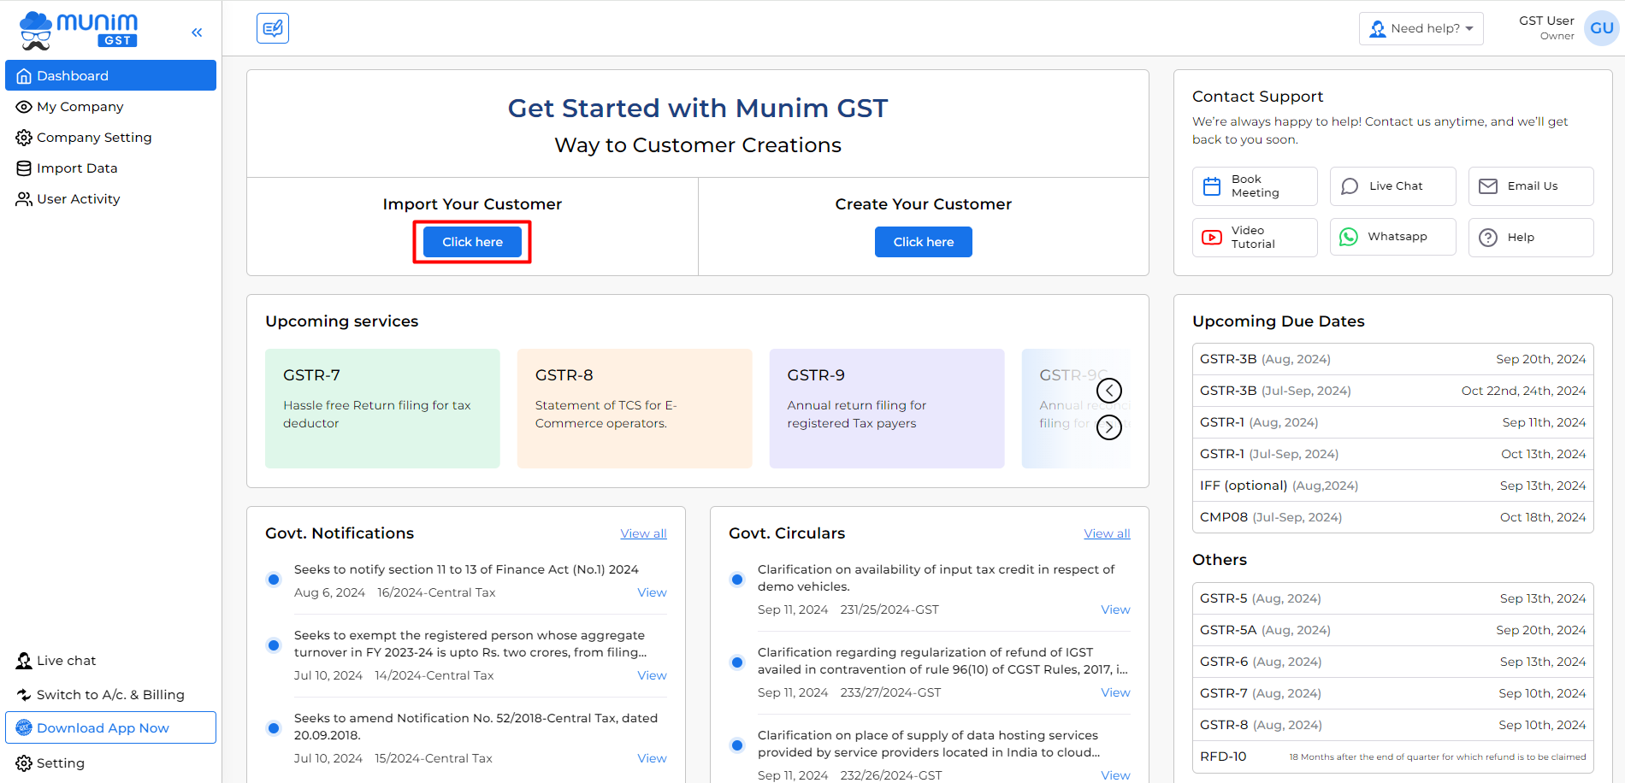Click the Help question mark button

click(x=1530, y=238)
